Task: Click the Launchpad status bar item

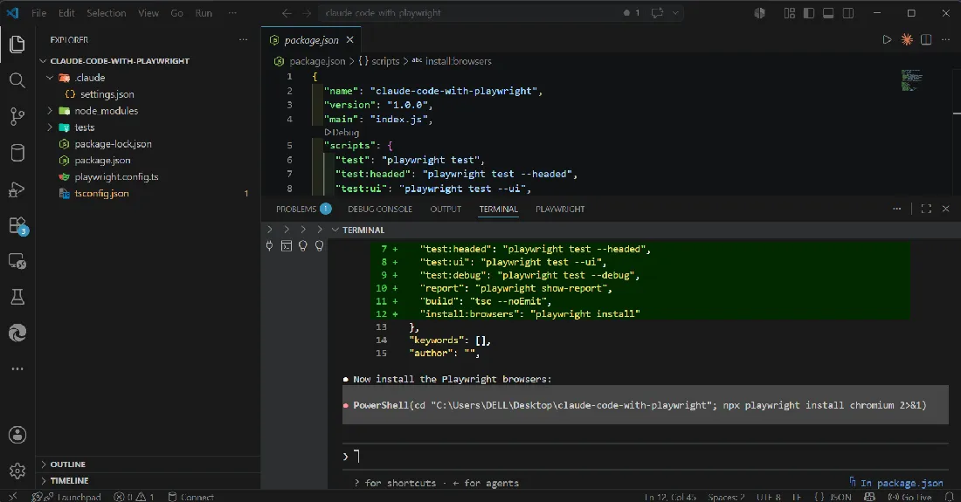Action: pos(66,497)
